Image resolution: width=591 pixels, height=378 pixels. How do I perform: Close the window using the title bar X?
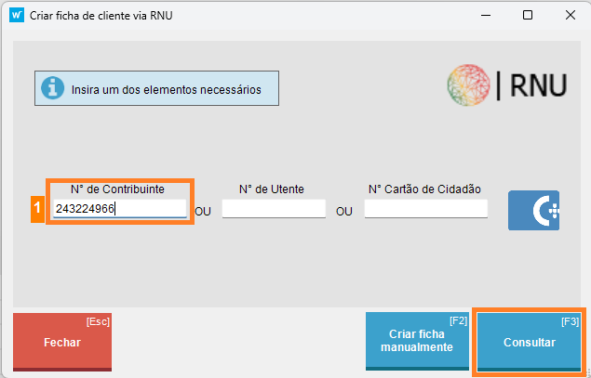coord(570,15)
